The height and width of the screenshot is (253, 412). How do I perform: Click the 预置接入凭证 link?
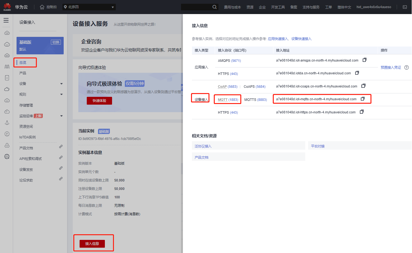(391, 67)
